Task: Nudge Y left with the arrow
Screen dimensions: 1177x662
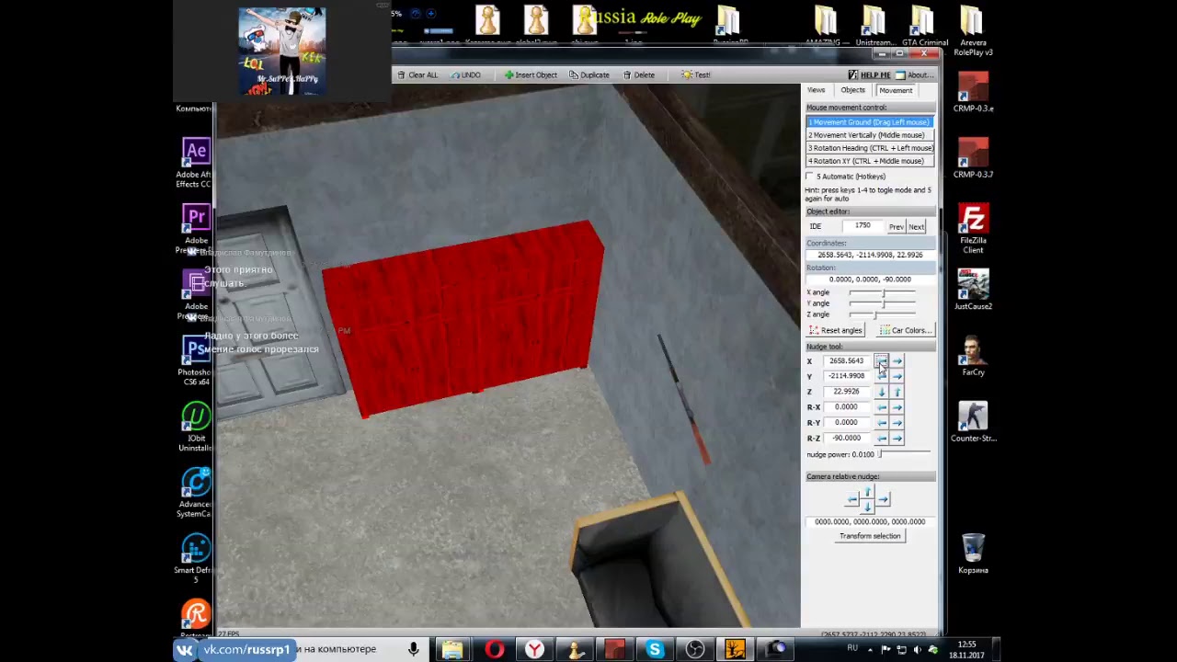Action: tap(881, 376)
